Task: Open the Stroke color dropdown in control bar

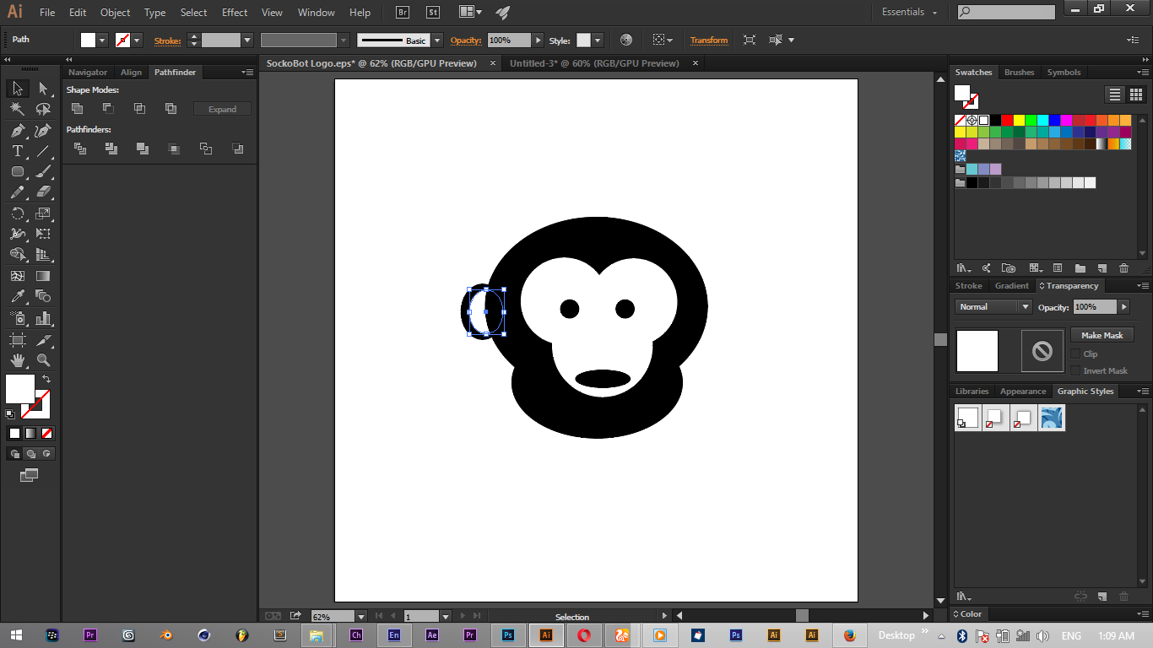Action: (x=138, y=40)
